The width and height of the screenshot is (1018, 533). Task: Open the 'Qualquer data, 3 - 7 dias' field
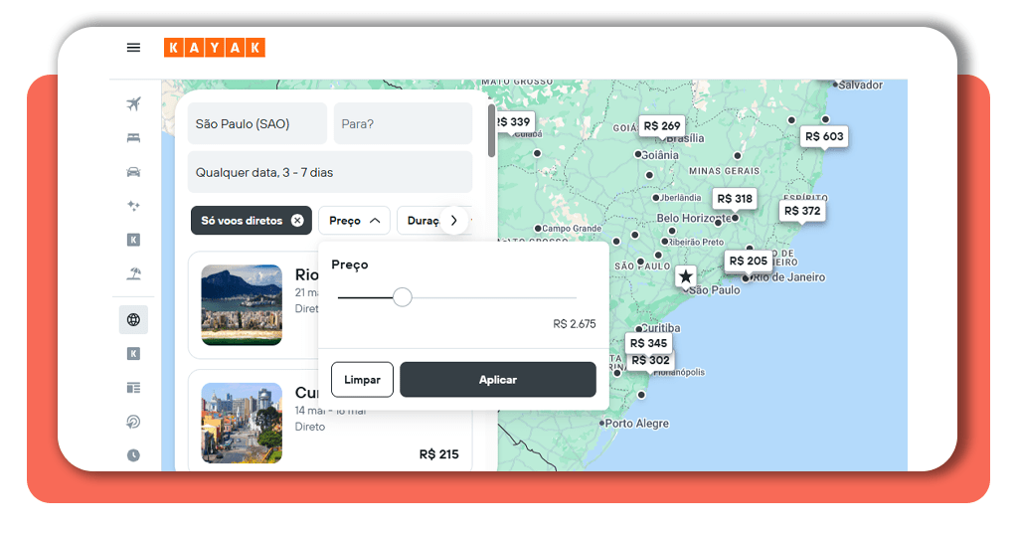coord(329,172)
